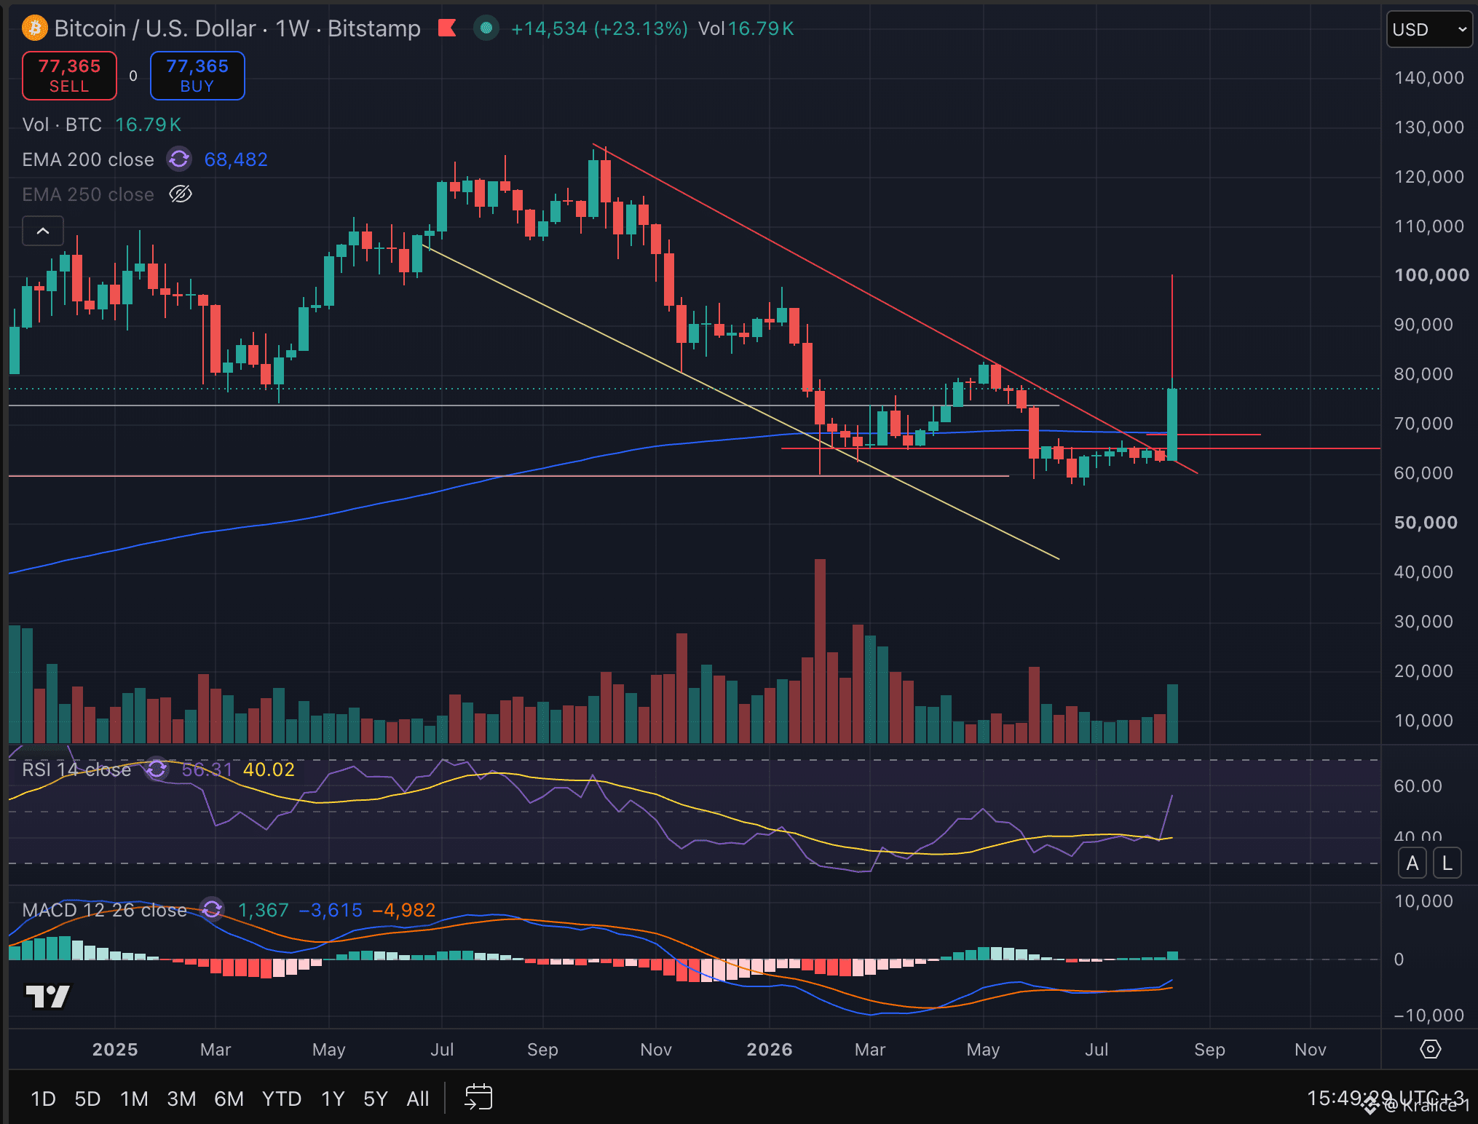Click the 77,365 SELL button
1478x1124 pixels.
coord(69,76)
